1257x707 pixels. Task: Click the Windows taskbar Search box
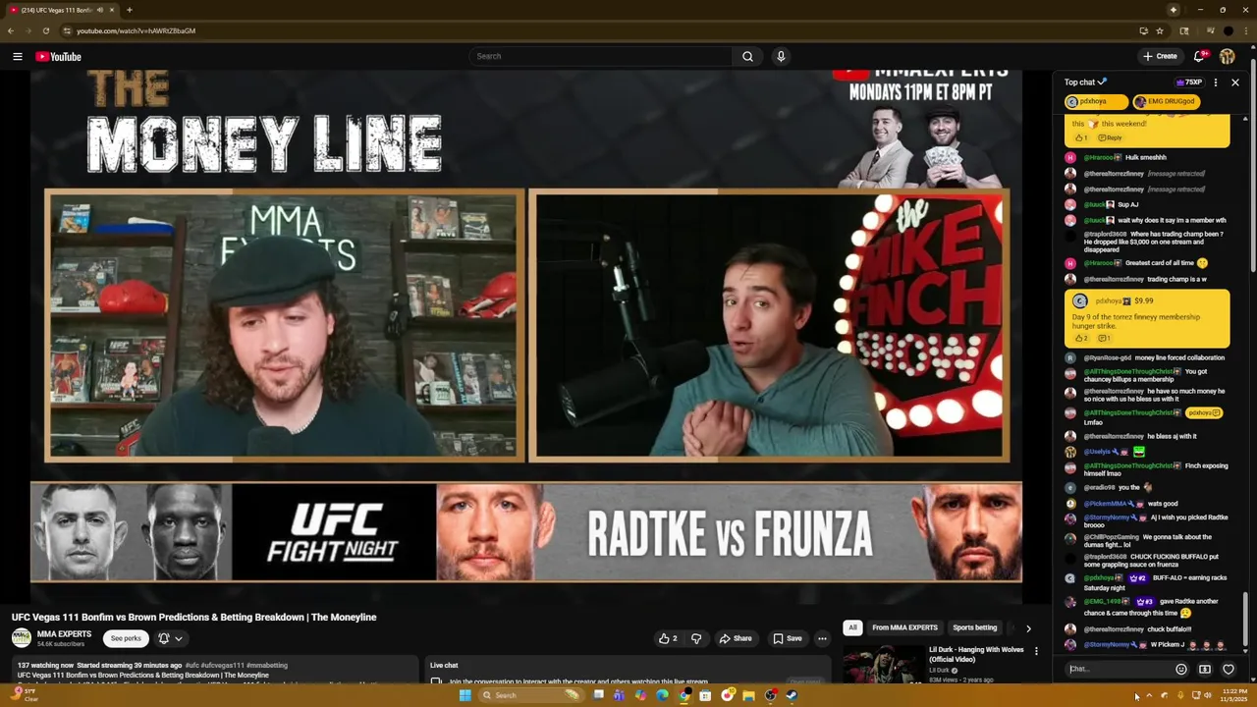click(x=530, y=695)
